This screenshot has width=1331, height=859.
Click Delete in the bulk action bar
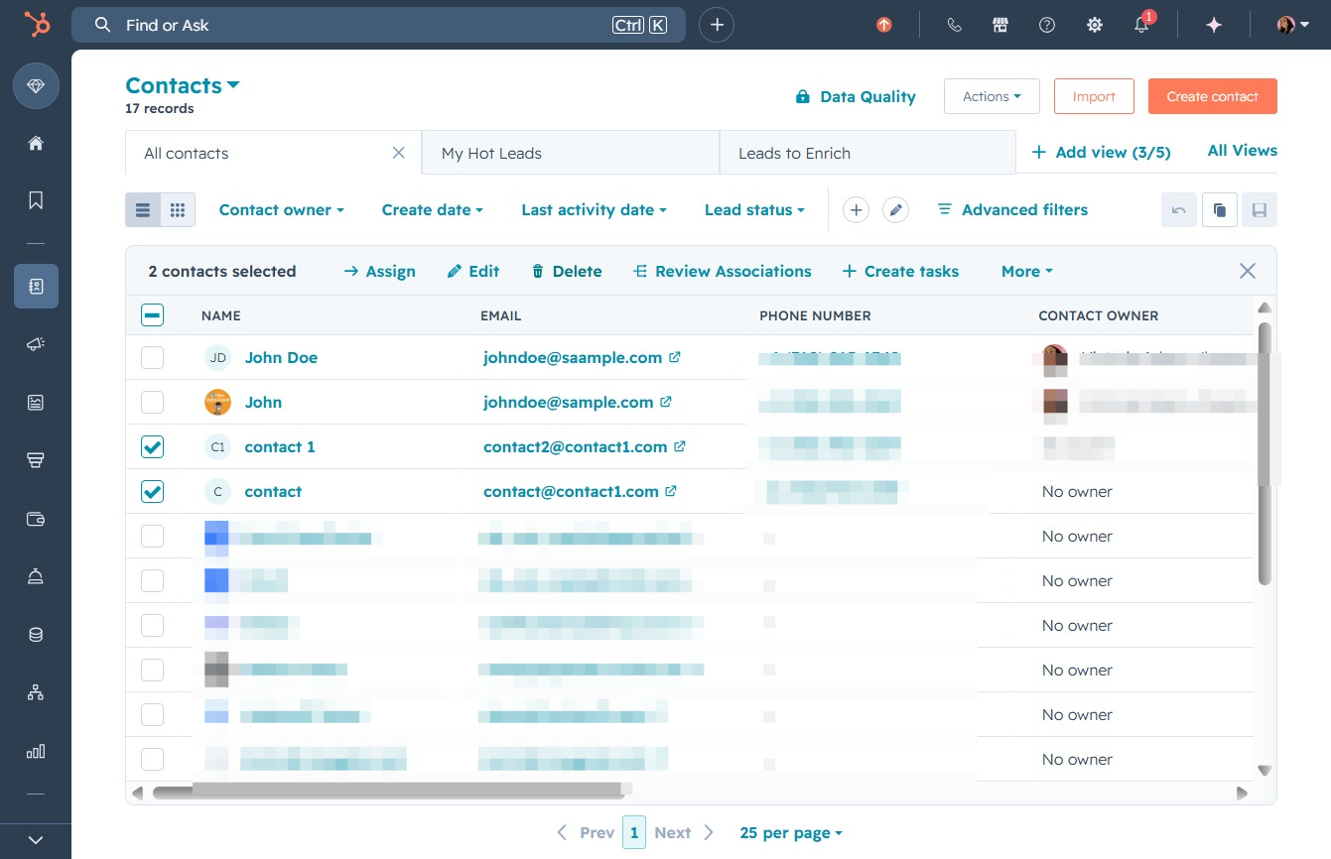pyautogui.click(x=567, y=272)
